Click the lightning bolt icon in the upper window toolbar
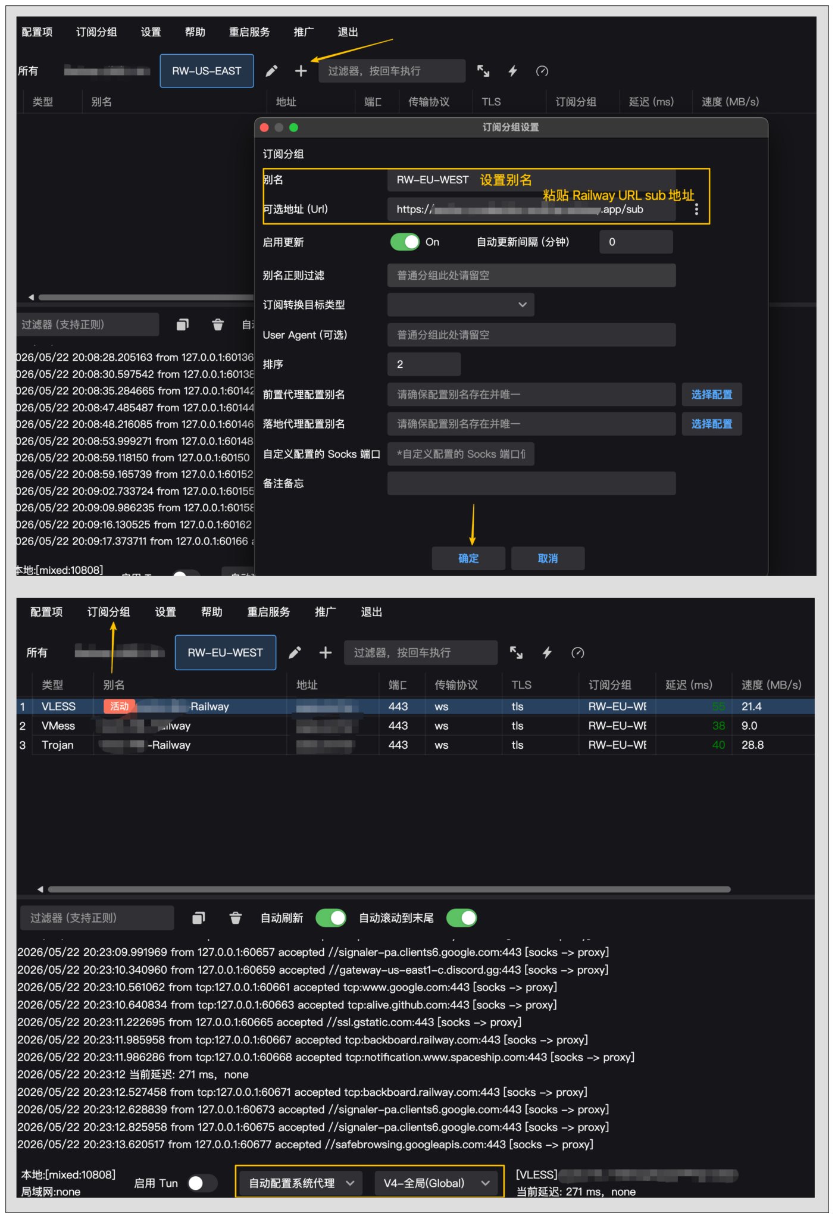The width and height of the screenshot is (835, 1219). tap(512, 71)
